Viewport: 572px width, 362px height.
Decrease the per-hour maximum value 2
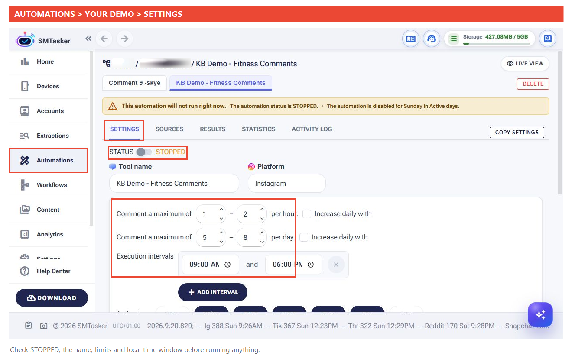262,218
